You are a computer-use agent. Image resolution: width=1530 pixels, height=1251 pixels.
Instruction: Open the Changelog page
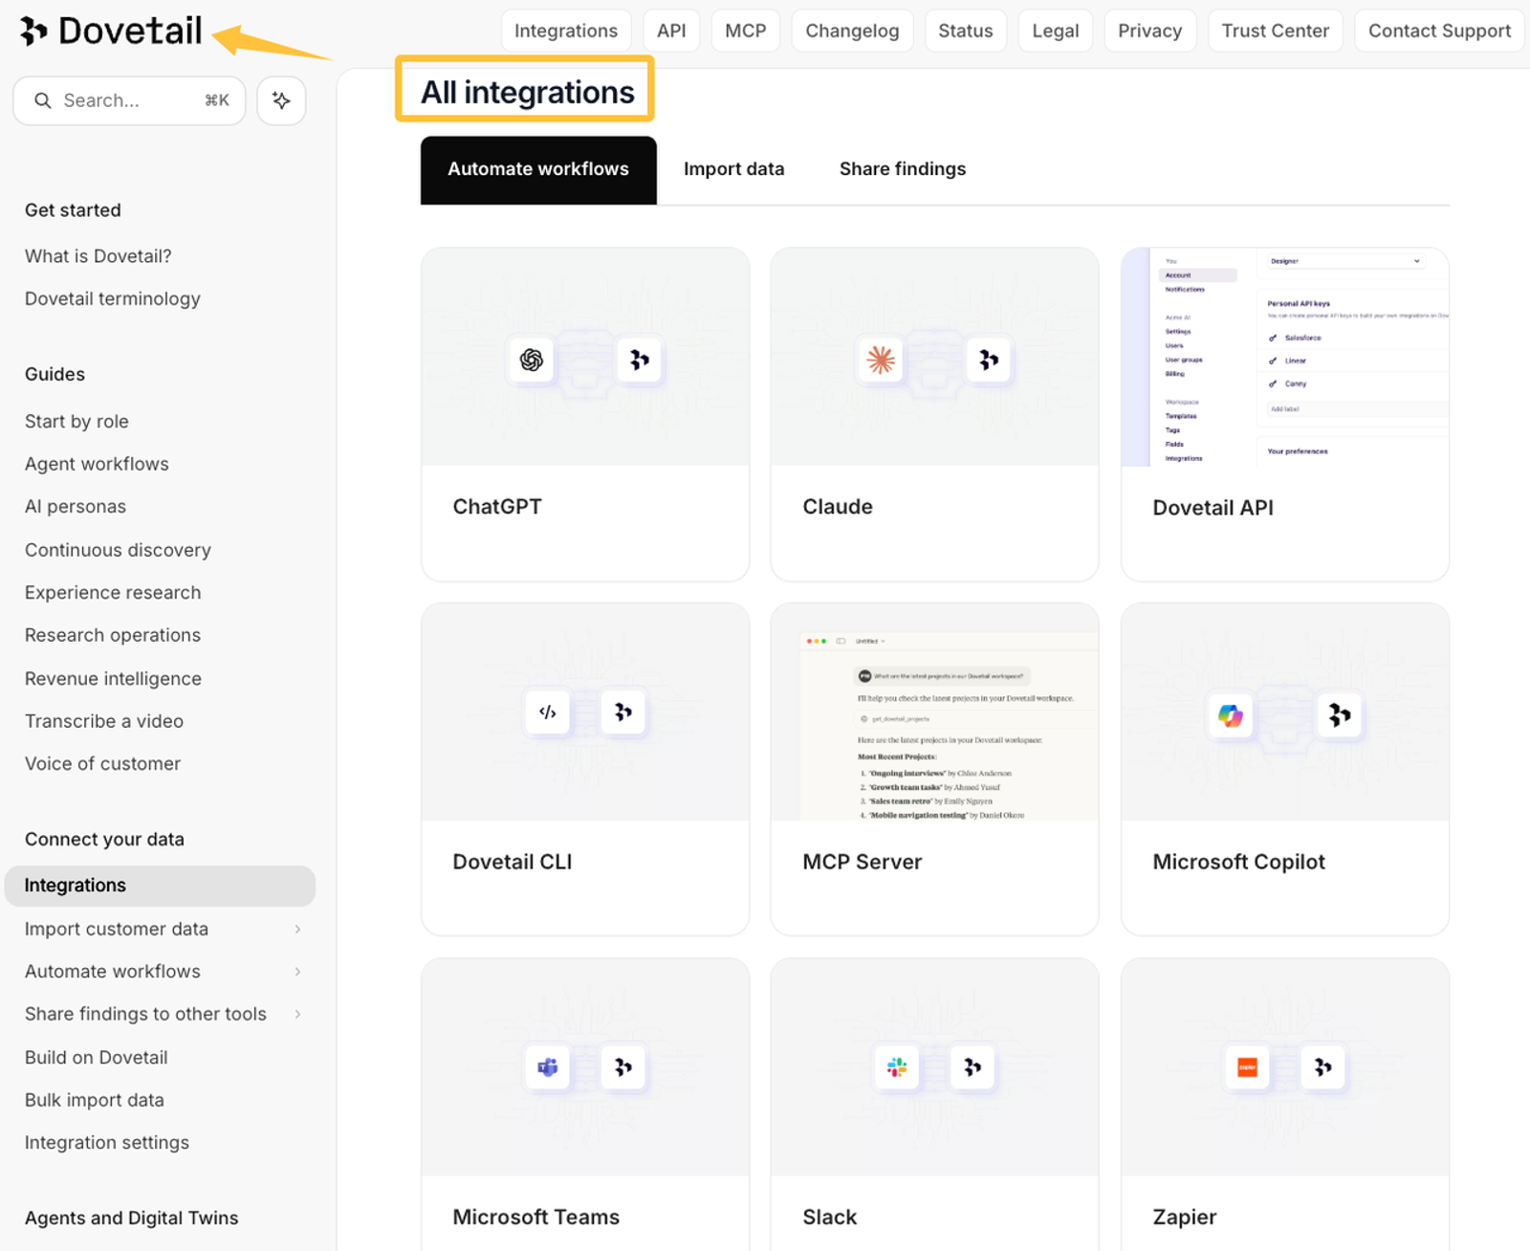pos(852,31)
